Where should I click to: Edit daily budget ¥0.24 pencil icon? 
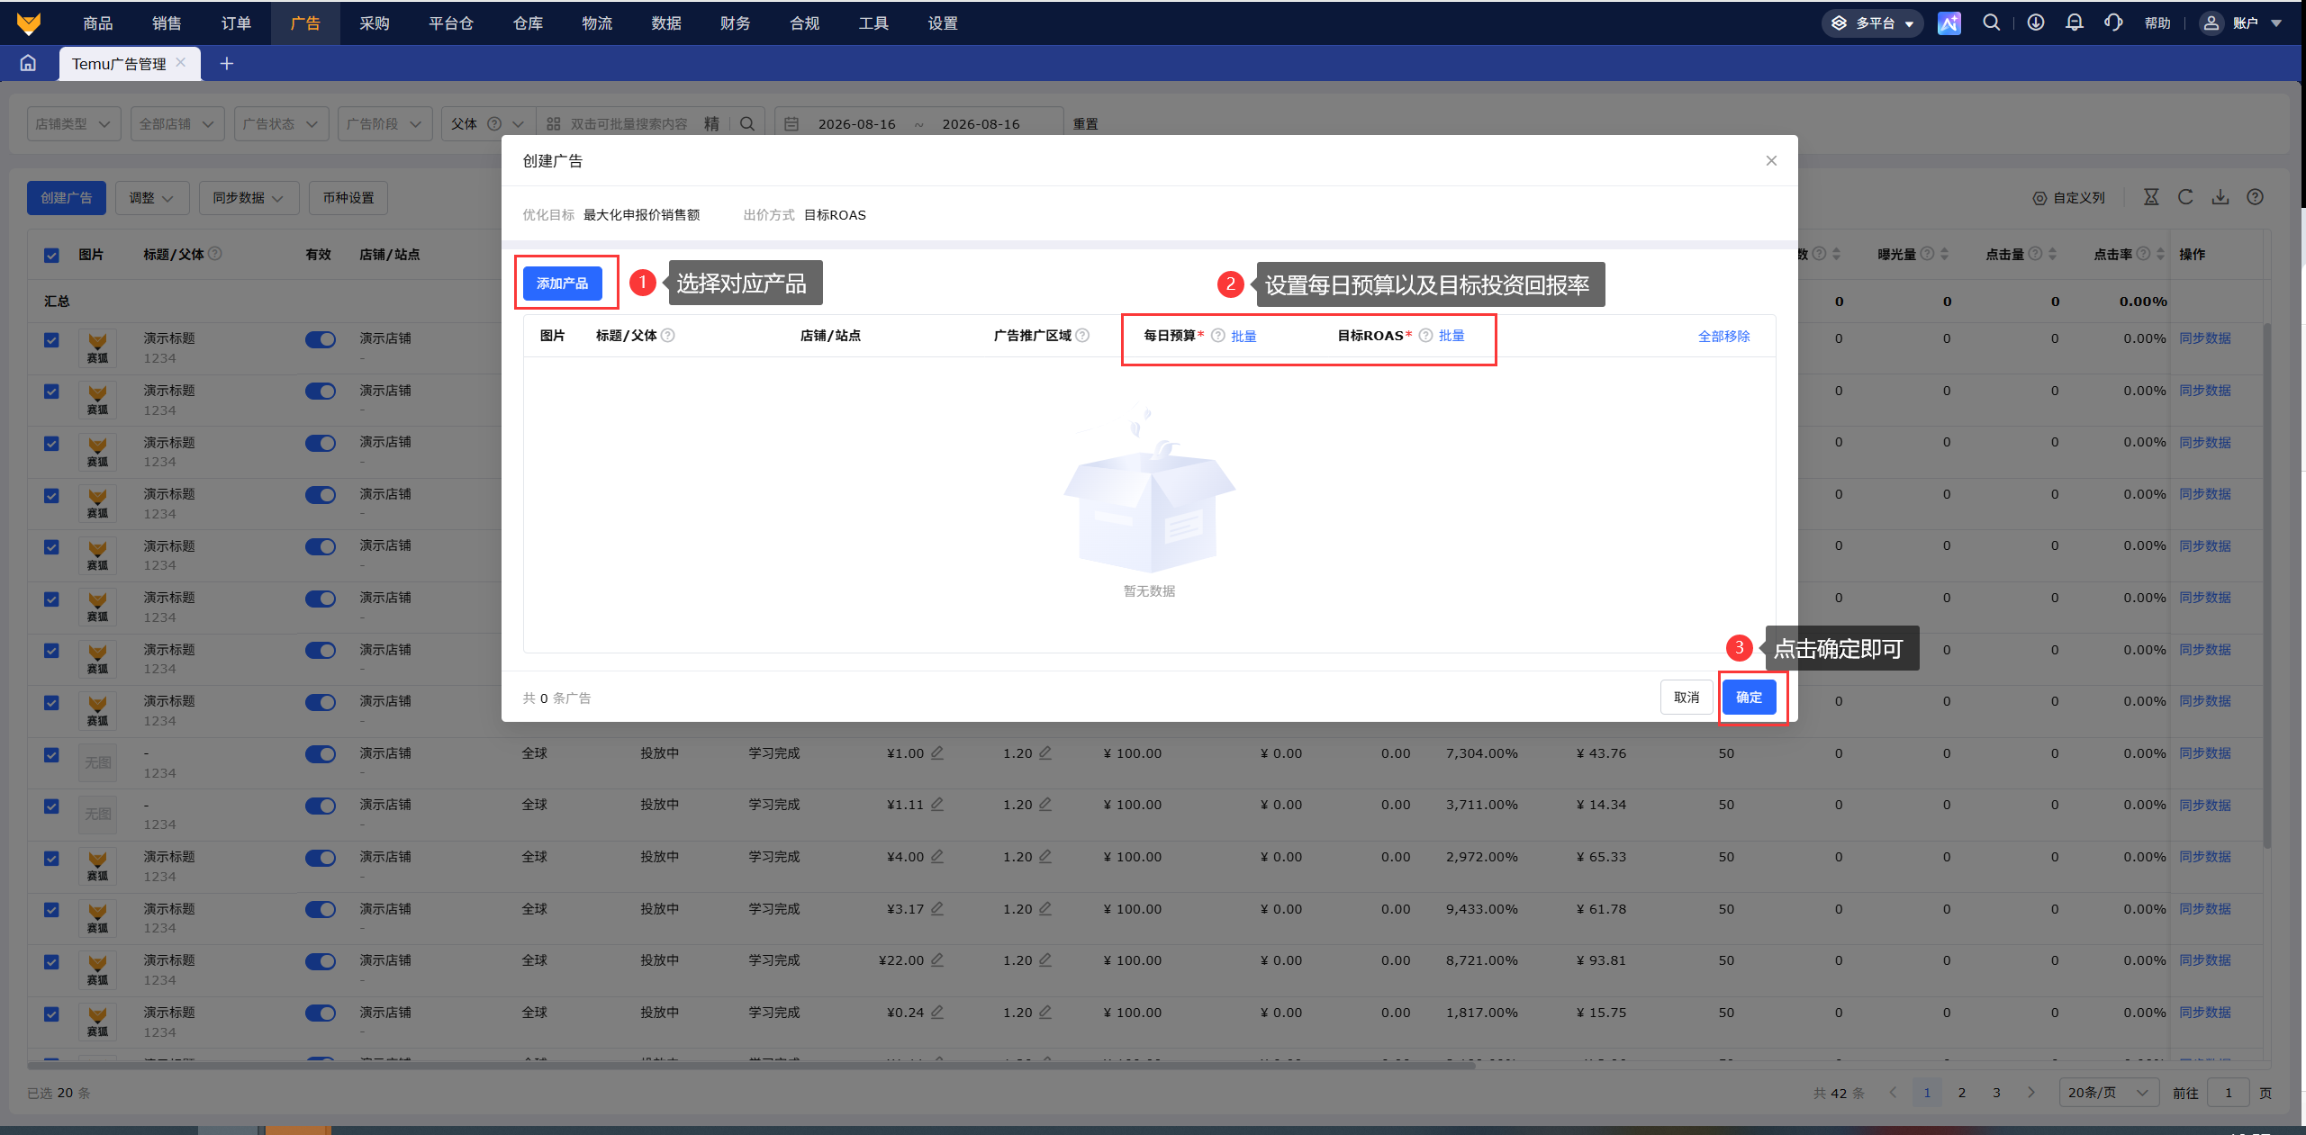point(937,1013)
